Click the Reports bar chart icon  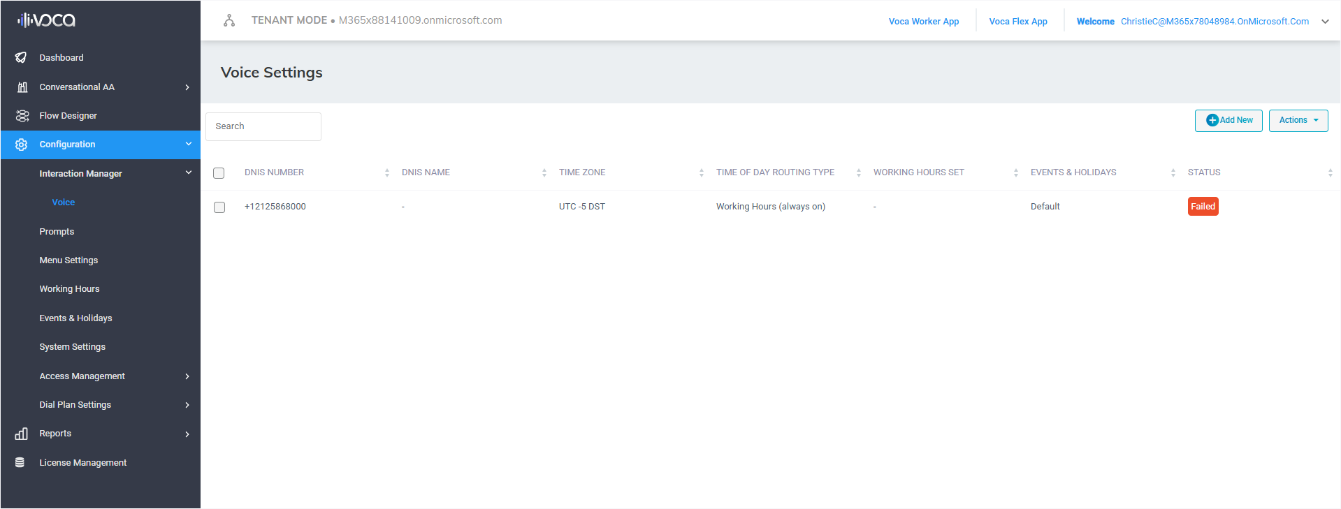point(22,434)
